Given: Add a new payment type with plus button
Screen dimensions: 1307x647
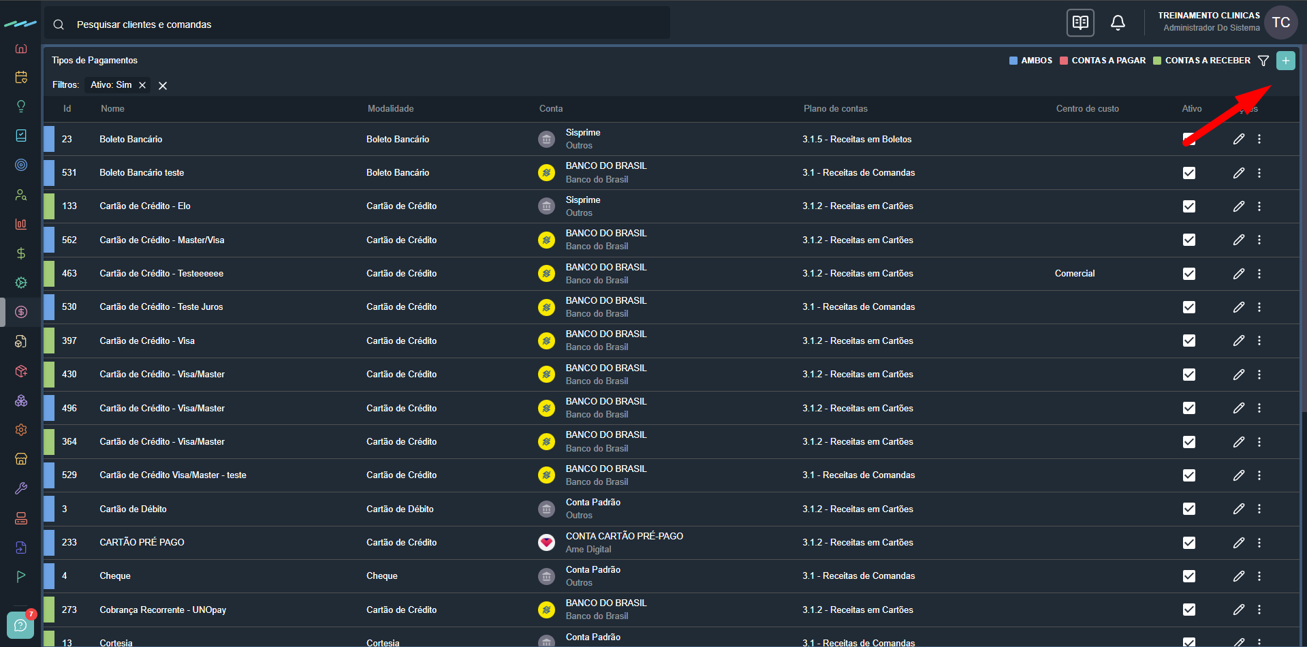Looking at the screenshot, I should [x=1286, y=61].
